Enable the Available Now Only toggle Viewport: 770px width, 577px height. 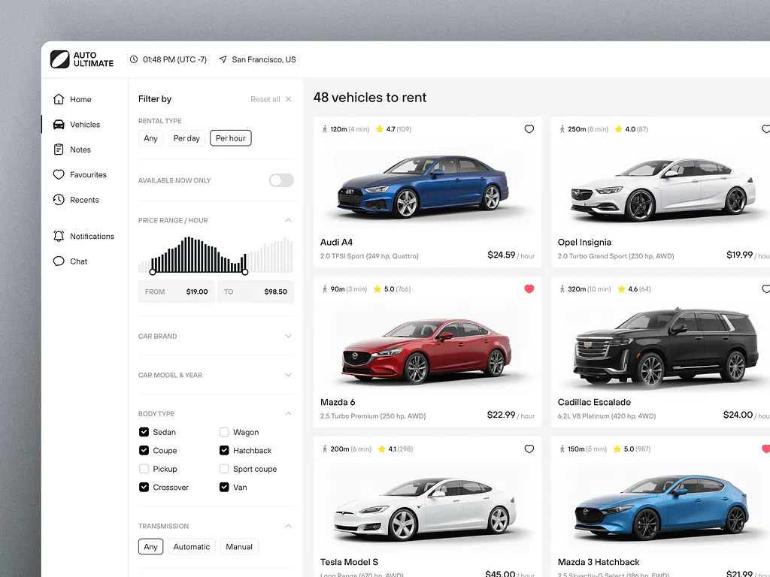(x=281, y=180)
